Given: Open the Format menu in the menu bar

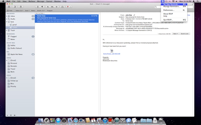Looking at the screenshot, I should (49, 1).
